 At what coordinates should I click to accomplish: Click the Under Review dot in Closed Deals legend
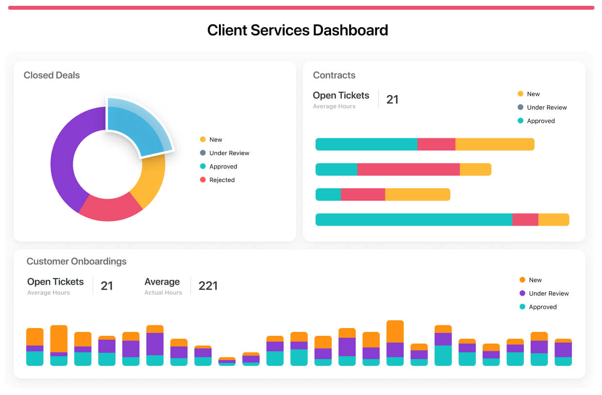203,153
